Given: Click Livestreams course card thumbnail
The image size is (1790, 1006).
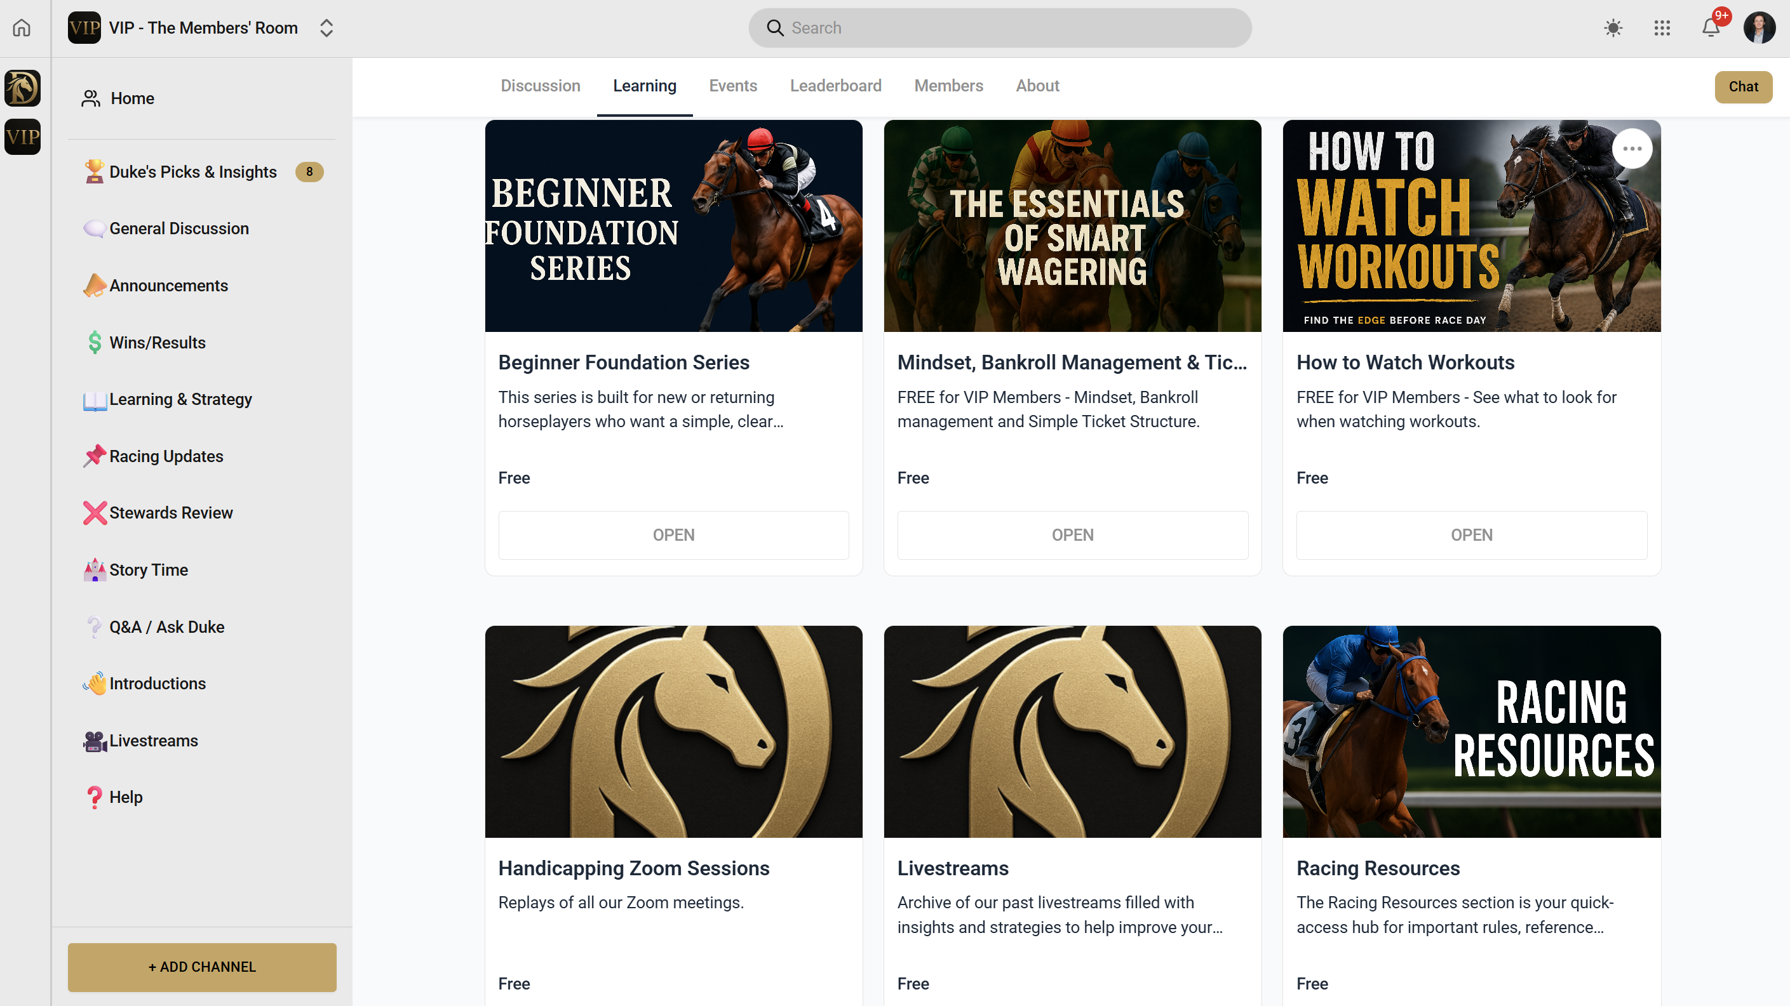Looking at the screenshot, I should click(1072, 732).
